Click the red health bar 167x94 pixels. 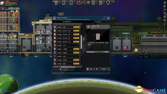(x=10, y=3)
